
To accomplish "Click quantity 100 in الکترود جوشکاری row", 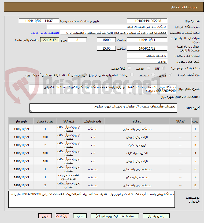I will [x=45, y=153].
